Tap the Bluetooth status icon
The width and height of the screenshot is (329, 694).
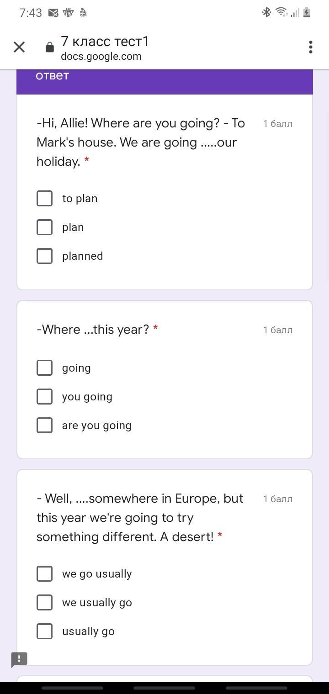[x=266, y=12]
